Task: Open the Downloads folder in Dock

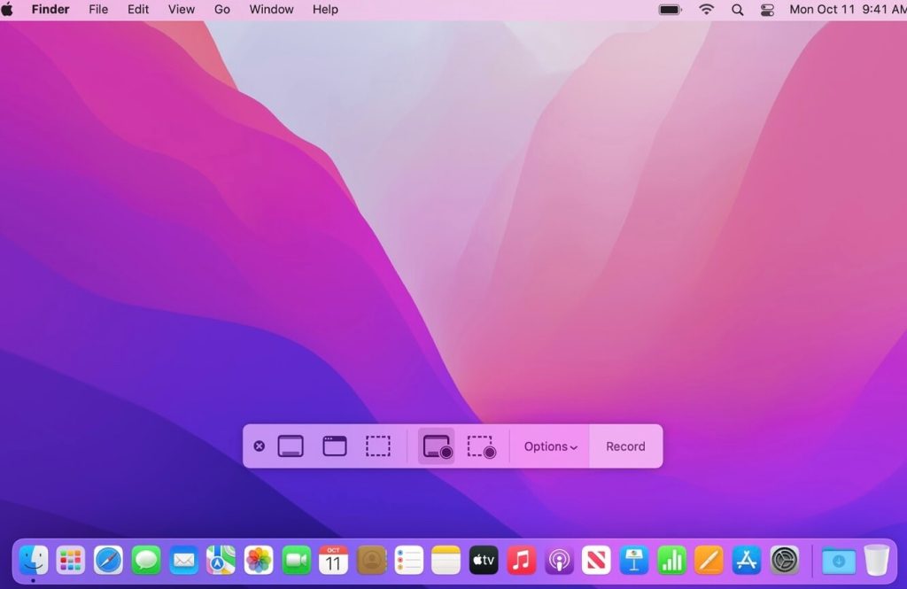Action: [839, 560]
